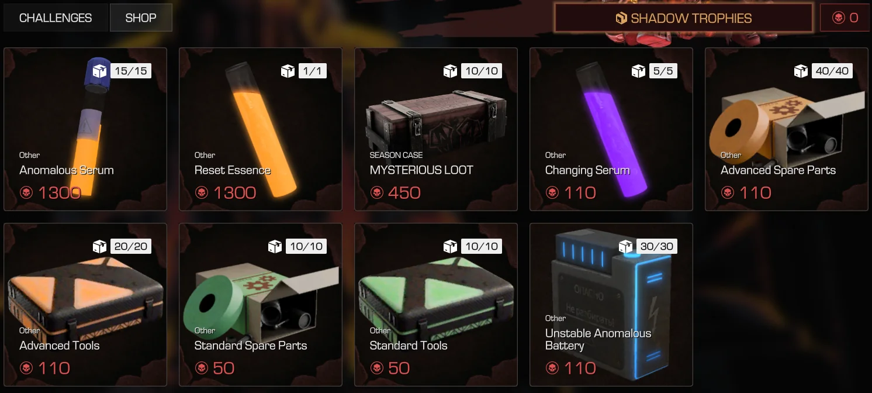Click the 30/30 stock icon on the battery
Viewport: 872px width, 393px height.
(x=625, y=247)
